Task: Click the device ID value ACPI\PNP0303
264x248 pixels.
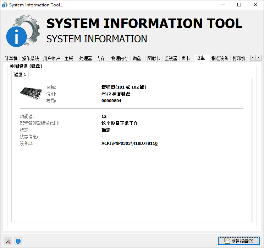Action: click(x=130, y=143)
